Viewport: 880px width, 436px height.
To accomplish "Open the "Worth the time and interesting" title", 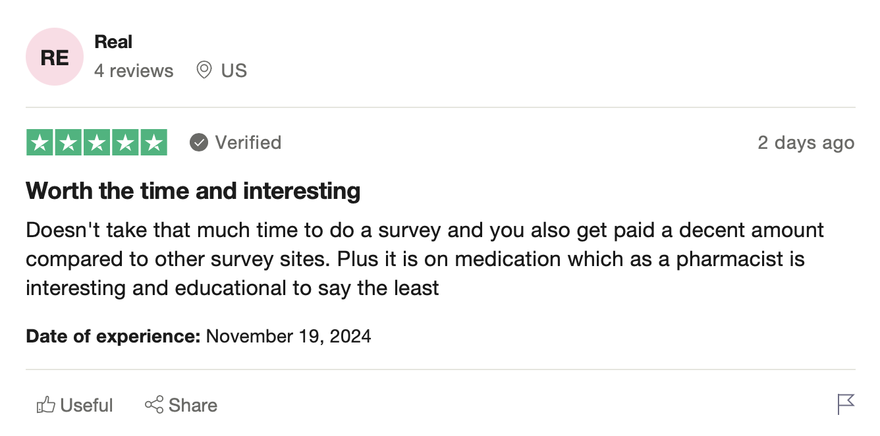I will click(x=193, y=191).
